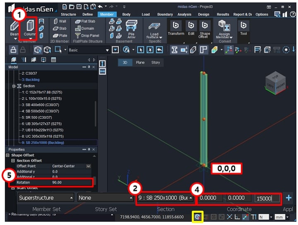
Task: Open the Load Surface tool
Action: (x=154, y=30)
